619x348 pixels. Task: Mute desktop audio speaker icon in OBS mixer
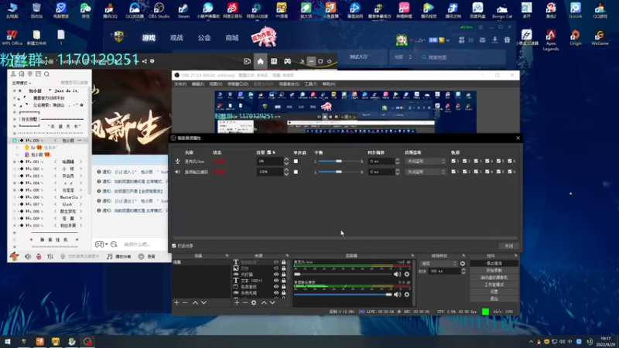coord(398,295)
